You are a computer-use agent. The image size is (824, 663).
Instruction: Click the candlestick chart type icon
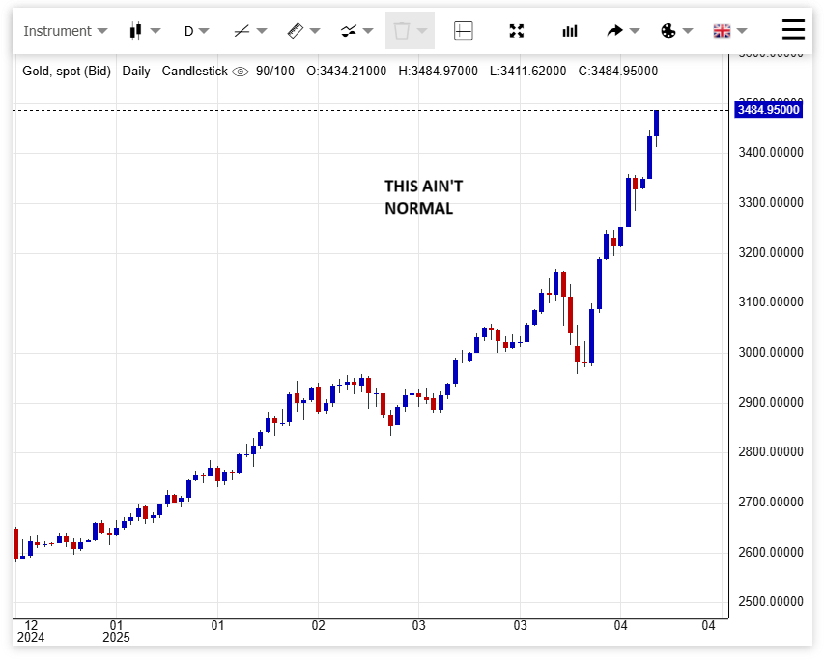pyautogui.click(x=135, y=31)
